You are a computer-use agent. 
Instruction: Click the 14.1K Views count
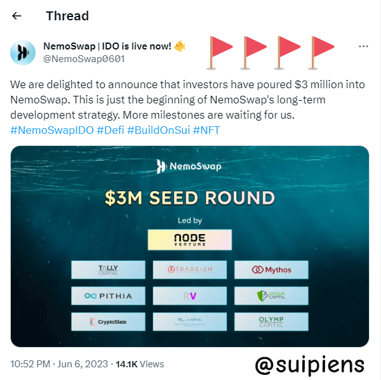(138, 364)
